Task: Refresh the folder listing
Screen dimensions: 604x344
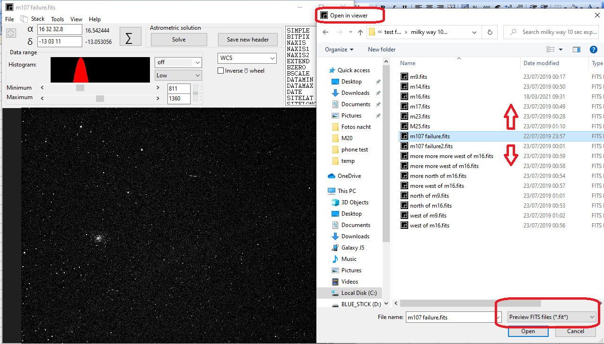Action: click(x=490, y=32)
